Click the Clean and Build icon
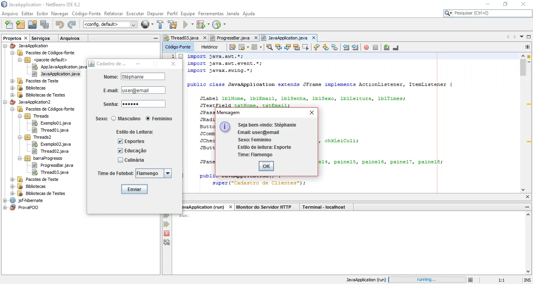Screen dimensions: 533x284 point(172,25)
